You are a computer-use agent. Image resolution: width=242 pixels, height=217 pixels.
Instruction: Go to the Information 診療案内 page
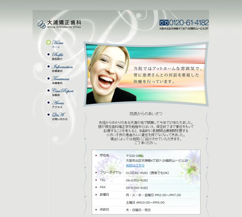(x=62, y=68)
